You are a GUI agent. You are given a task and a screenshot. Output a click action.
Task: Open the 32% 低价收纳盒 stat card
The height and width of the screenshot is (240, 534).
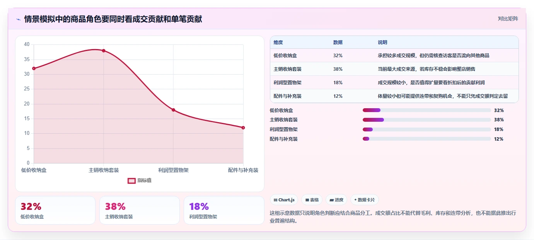pos(55,210)
